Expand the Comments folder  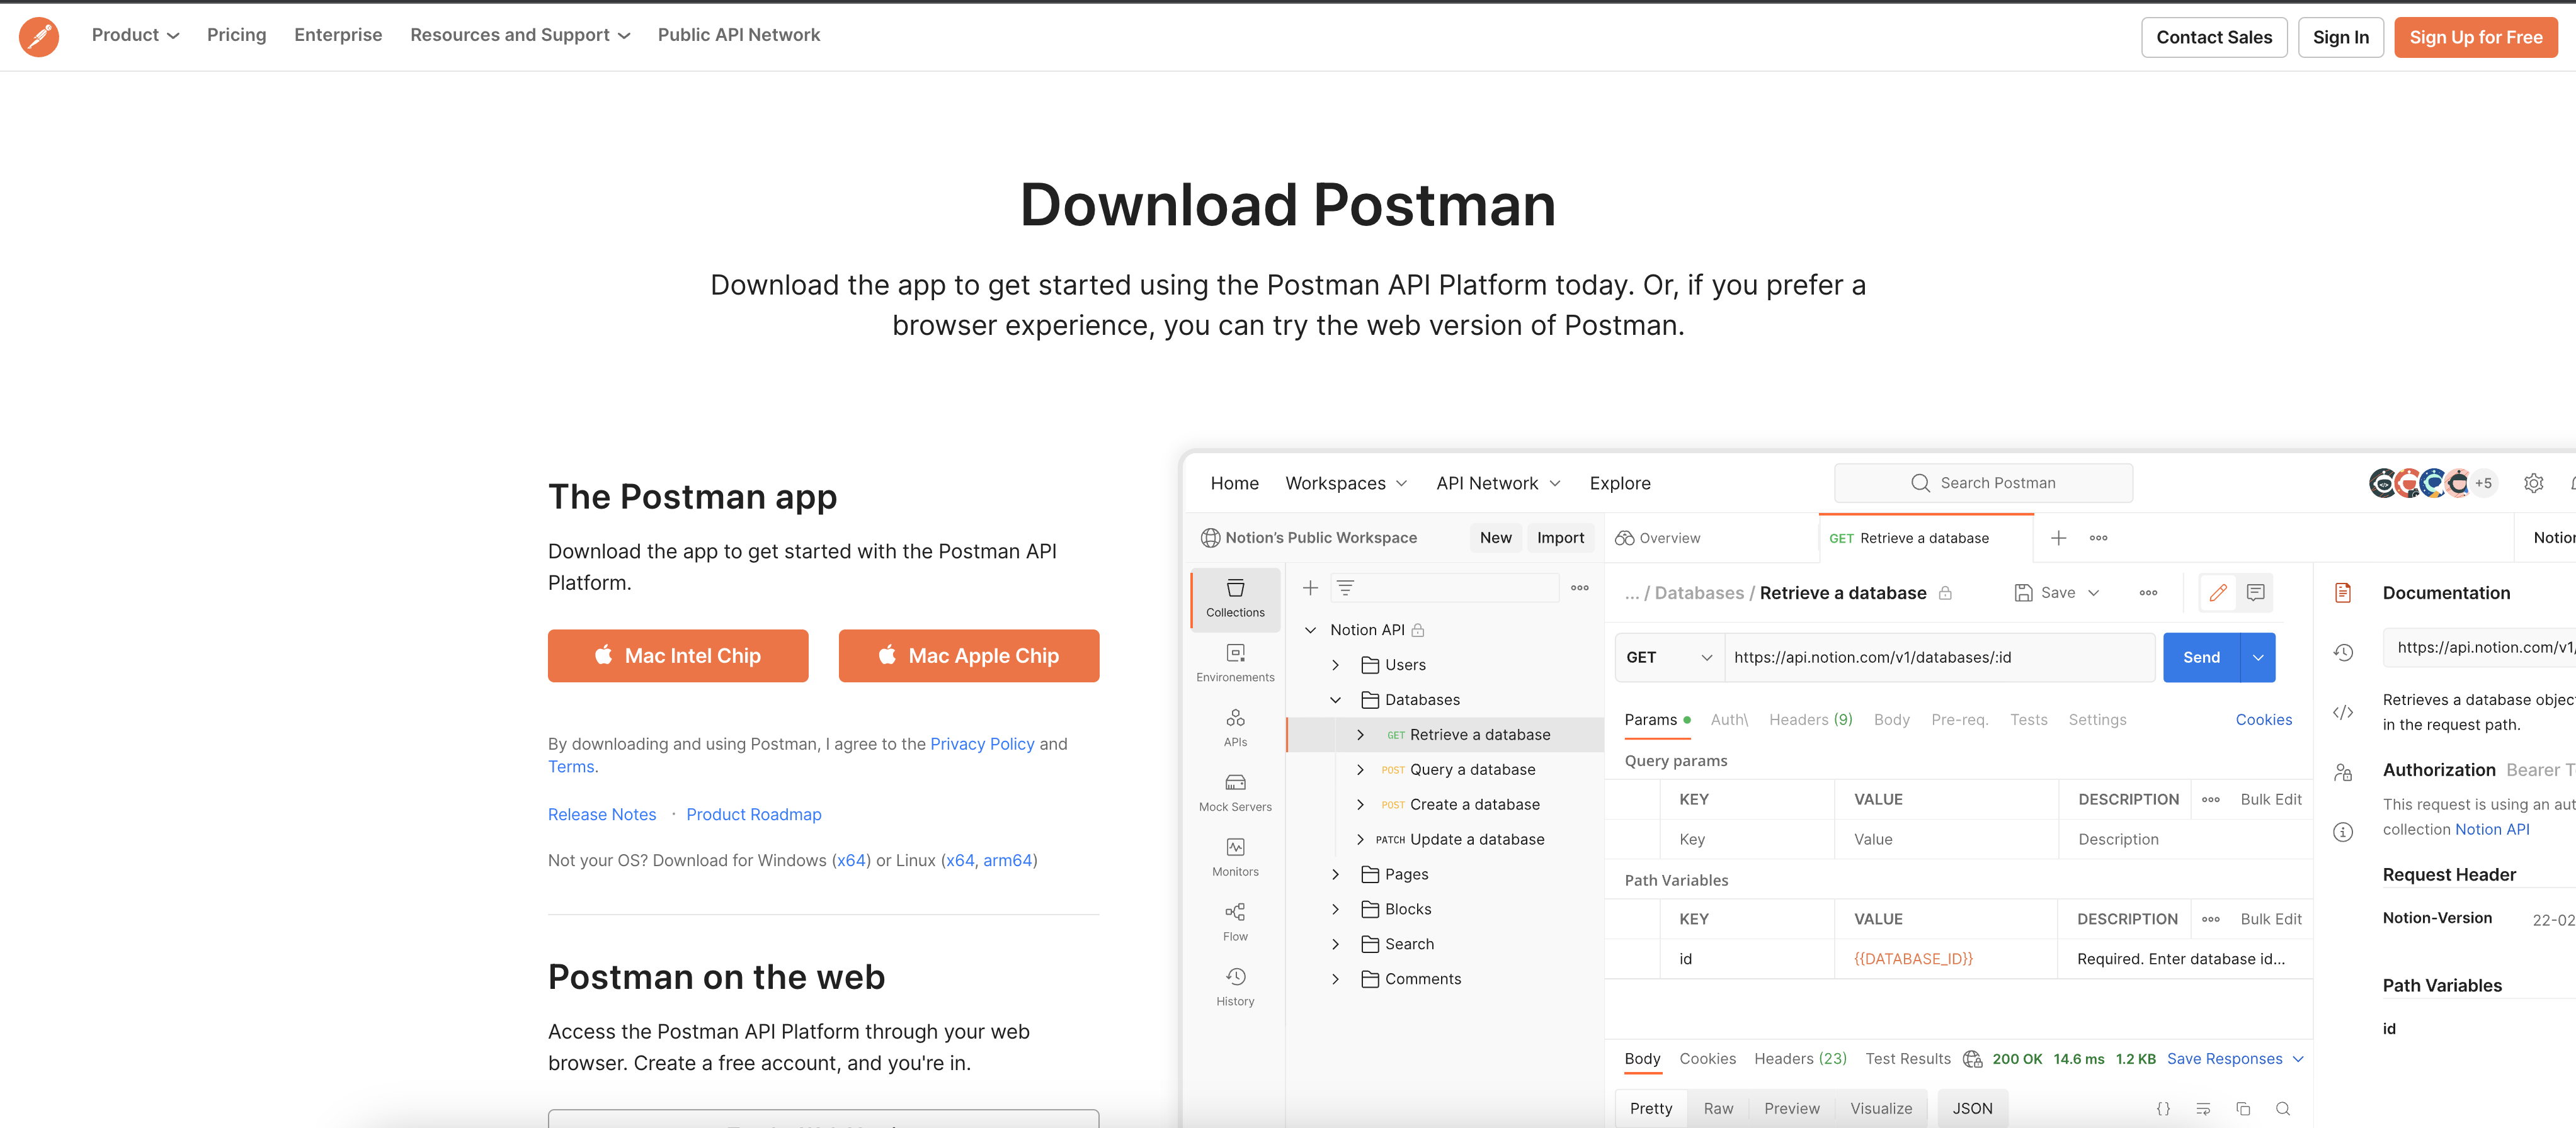[x=1335, y=980]
